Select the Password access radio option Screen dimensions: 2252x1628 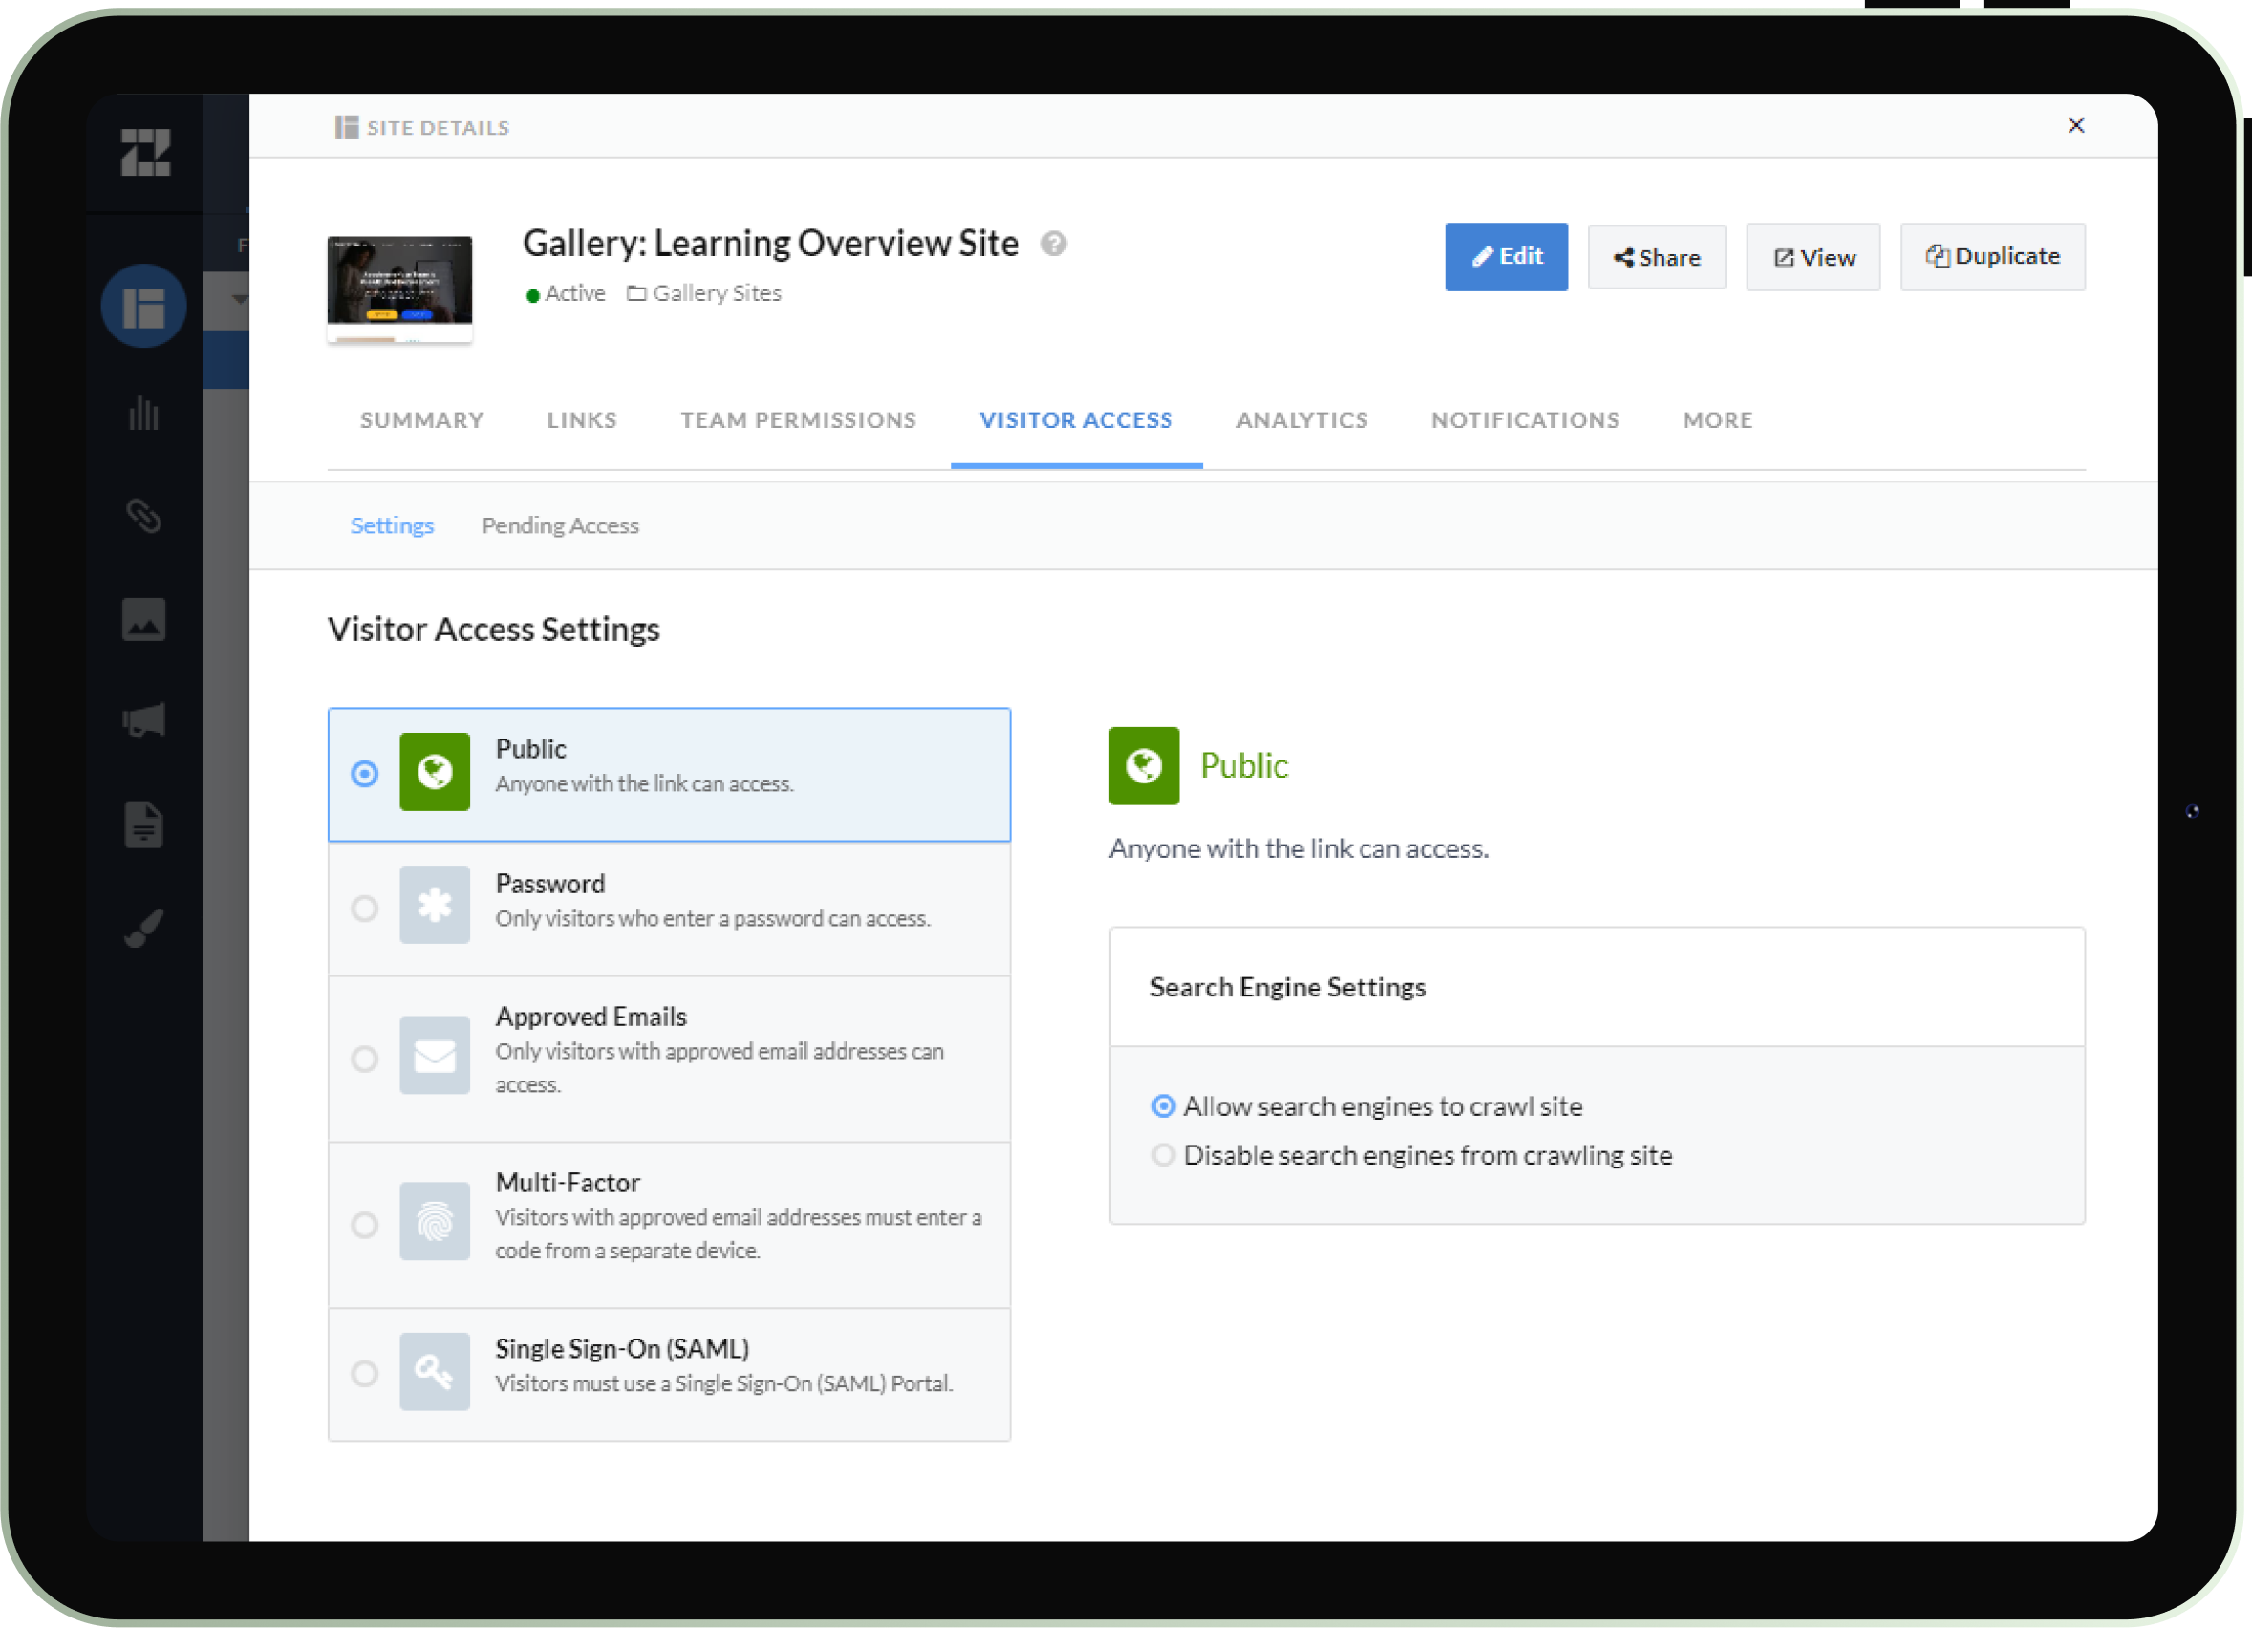[x=364, y=909]
